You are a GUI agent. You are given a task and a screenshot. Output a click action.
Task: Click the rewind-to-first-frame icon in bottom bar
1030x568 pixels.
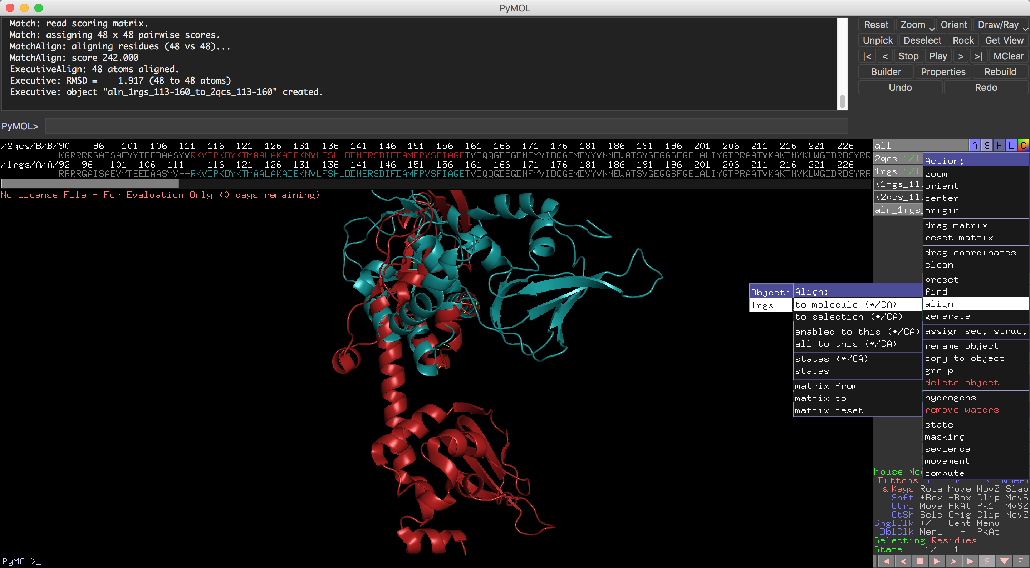click(886, 561)
